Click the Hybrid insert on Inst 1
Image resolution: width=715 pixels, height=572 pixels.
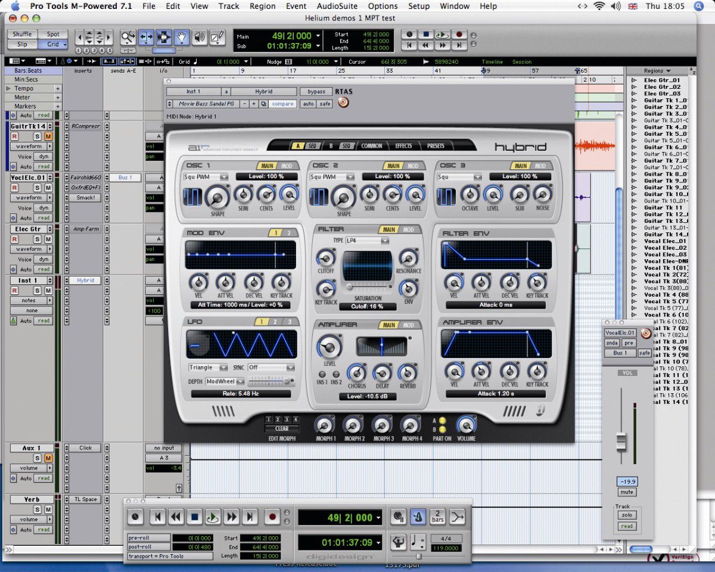point(85,280)
